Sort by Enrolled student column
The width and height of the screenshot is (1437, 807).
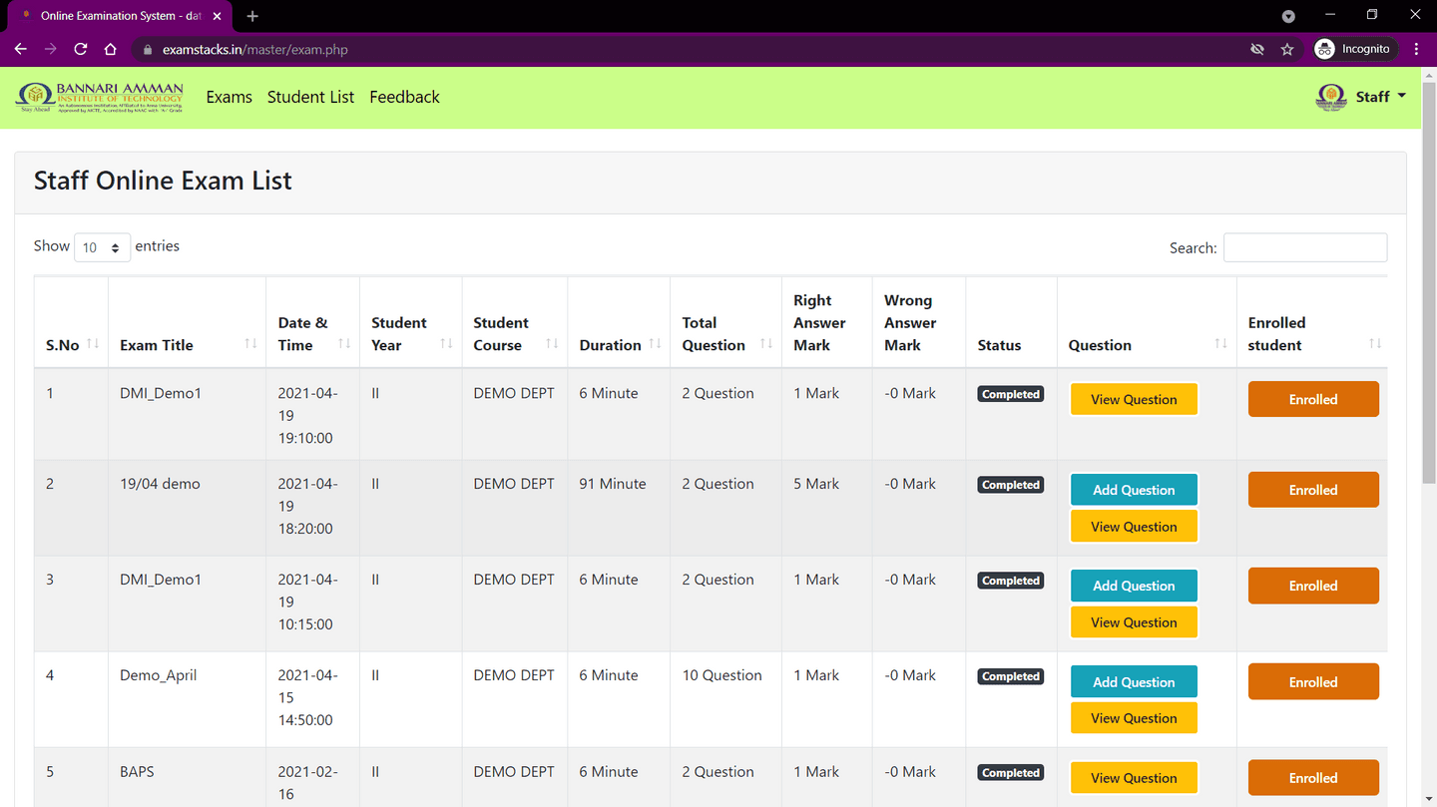pos(1375,343)
